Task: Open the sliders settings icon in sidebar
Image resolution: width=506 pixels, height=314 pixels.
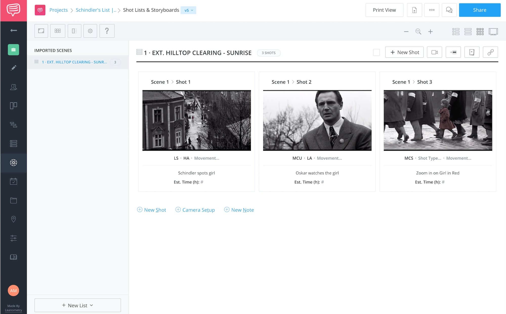Action: tap(14, 238)
